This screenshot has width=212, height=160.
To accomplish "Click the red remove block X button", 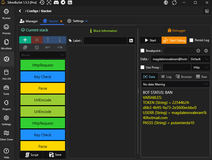I will point(37,40).
